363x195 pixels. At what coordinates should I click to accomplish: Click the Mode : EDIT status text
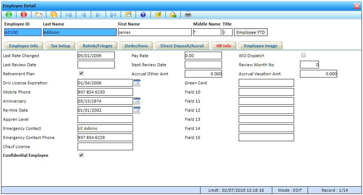[290, 190]
